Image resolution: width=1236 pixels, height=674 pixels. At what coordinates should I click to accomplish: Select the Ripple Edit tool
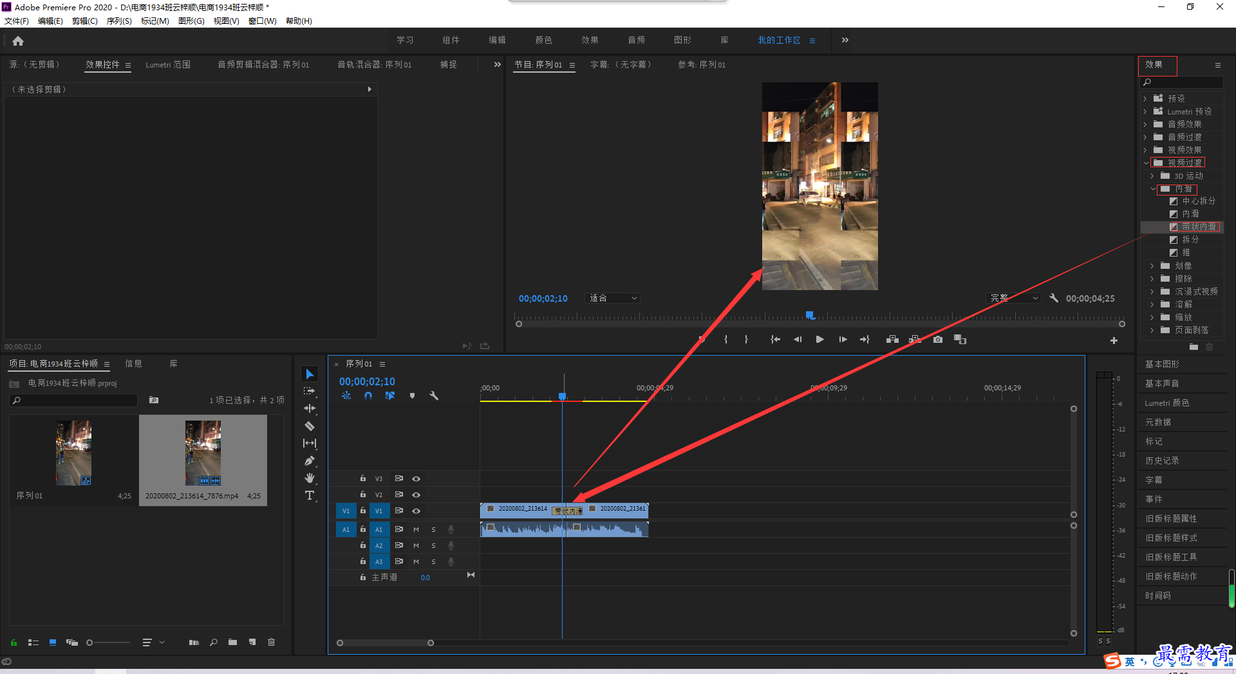(x=310, y=408)
